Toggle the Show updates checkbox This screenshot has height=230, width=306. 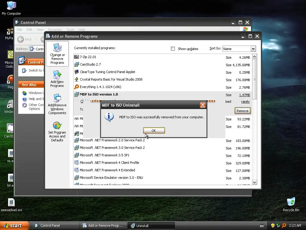[x=173, y=49]
